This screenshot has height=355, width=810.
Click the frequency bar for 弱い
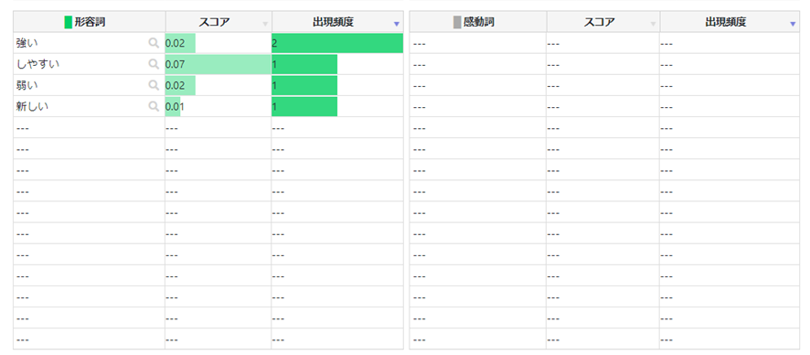pyautogui.click(x=304, y=86)
